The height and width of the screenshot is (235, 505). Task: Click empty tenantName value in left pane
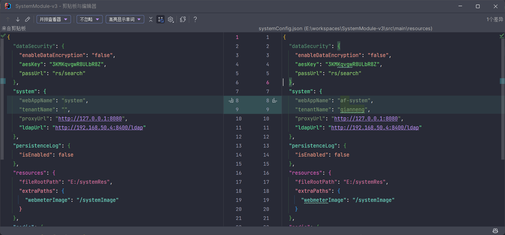(x=64, y=110)
